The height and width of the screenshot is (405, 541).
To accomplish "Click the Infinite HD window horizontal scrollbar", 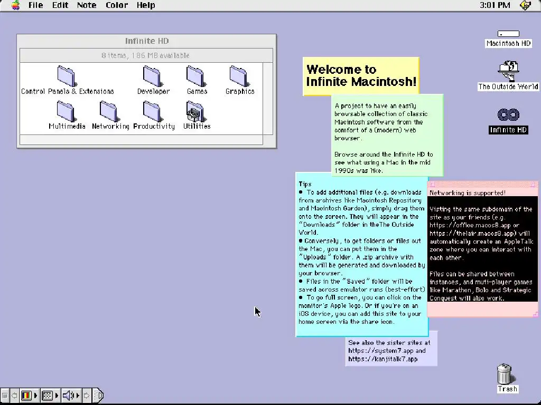I will tap(142, 139).
